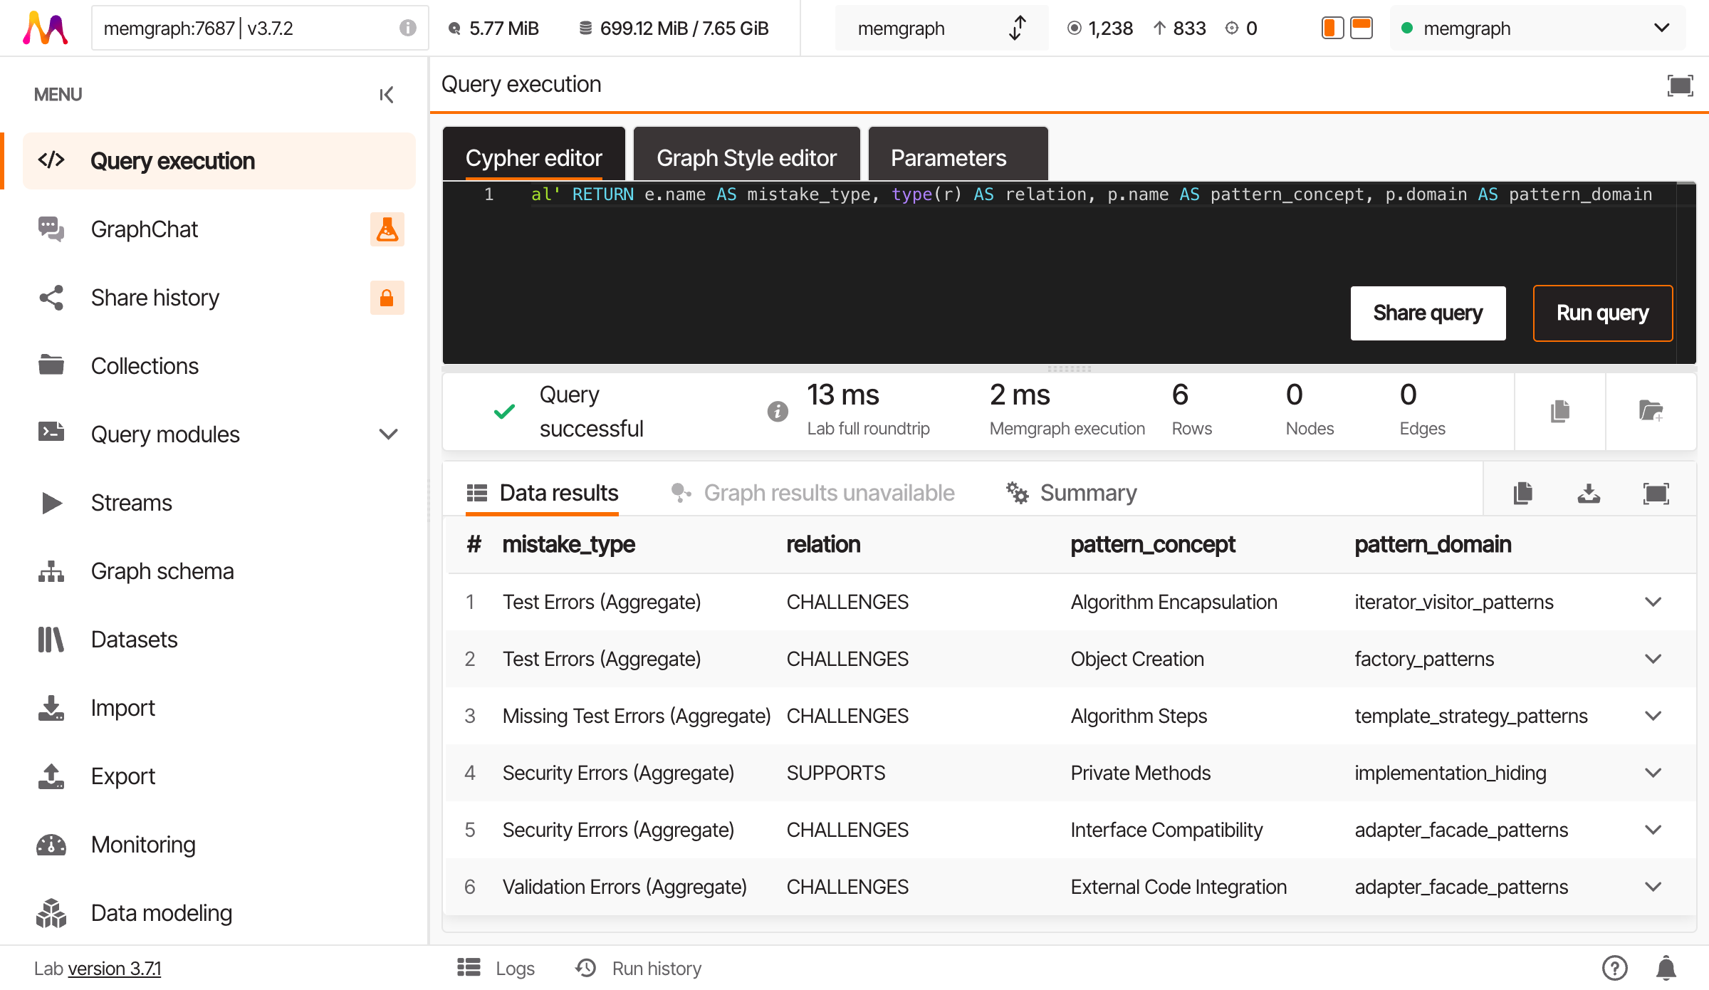This screenshot has width=1709, height=990.
Task: Open the Graph schema view
Action: coord(162,570)
